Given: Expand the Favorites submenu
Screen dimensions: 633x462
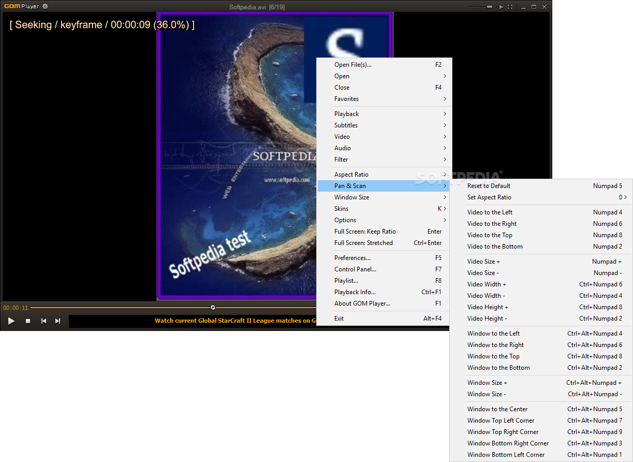Looking at the screenshot, I should pos(385,99).
